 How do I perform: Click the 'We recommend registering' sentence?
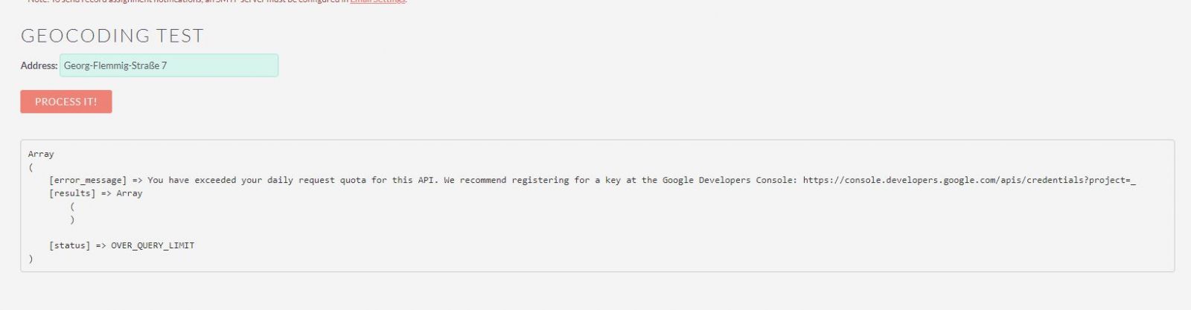506,180
